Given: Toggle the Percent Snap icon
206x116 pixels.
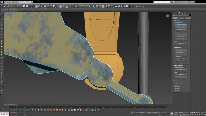Looking at the screenshot, I should [70, 6].
